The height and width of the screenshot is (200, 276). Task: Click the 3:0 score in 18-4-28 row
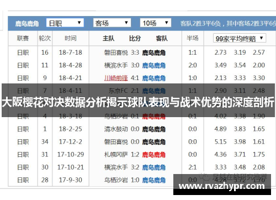click(x=135, y=65)
